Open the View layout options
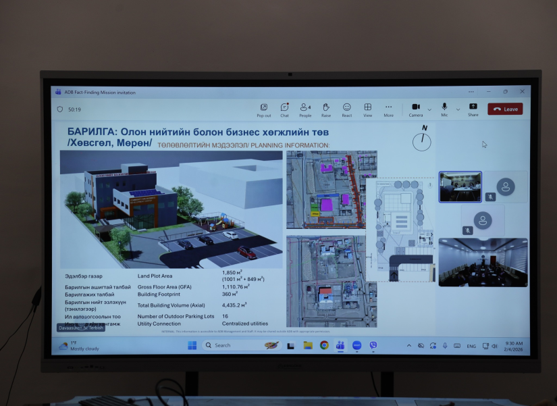Image resolution: width=557 pixels, height=406 pixels. coord(368,109)
